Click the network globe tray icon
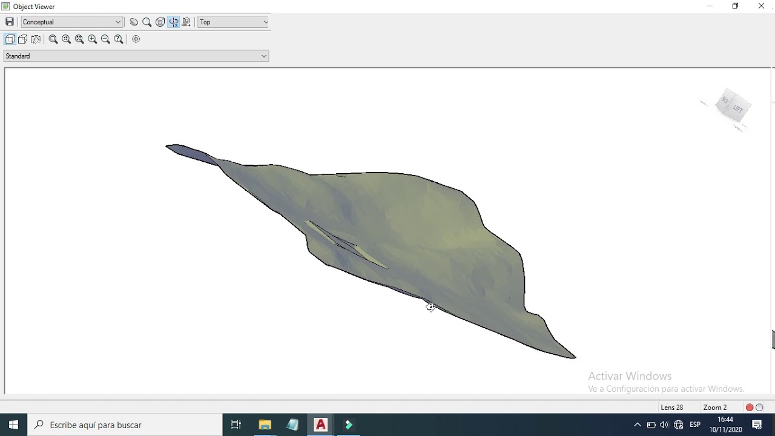Viewport: 775px width, 436px height. click(679, 424)
